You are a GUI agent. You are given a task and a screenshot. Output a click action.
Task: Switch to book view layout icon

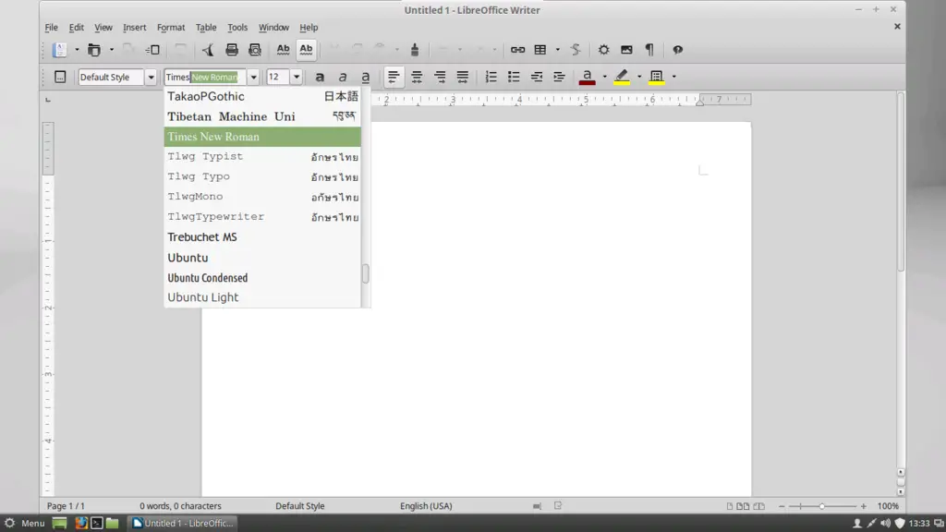(759, 506)
